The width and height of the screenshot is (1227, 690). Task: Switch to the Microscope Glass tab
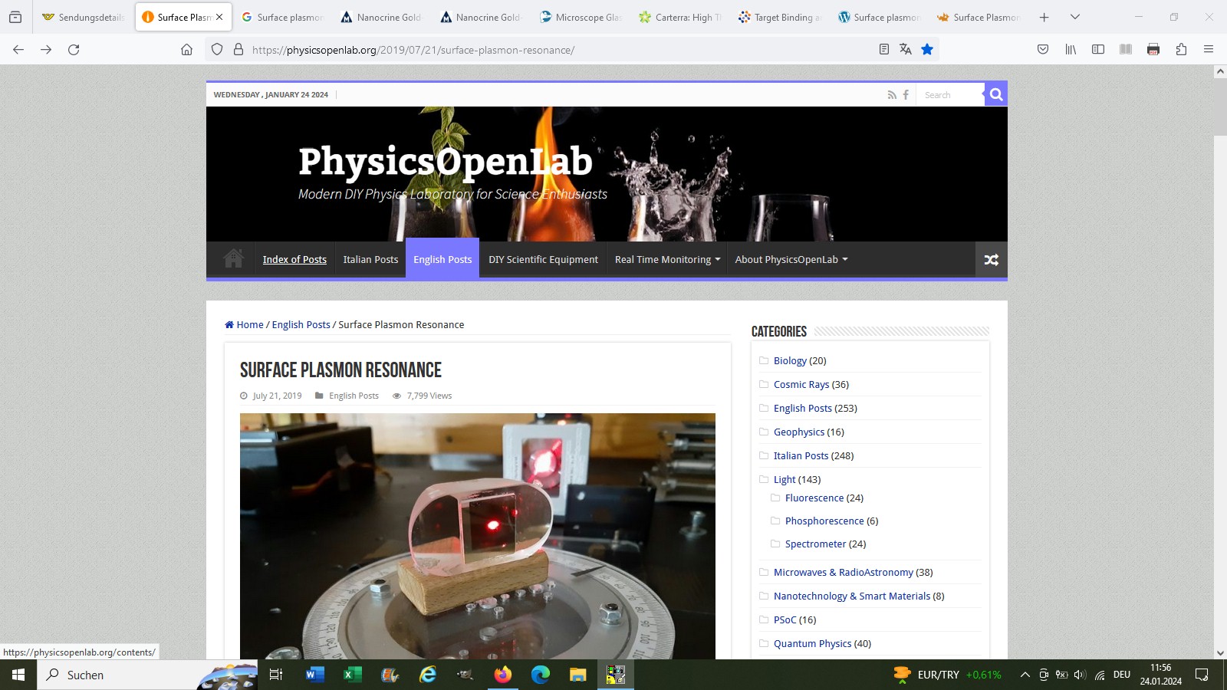(x=581, y=17)
